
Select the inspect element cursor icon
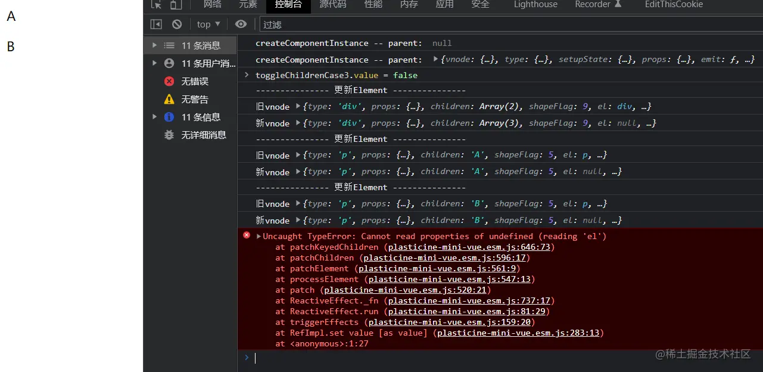157,4
